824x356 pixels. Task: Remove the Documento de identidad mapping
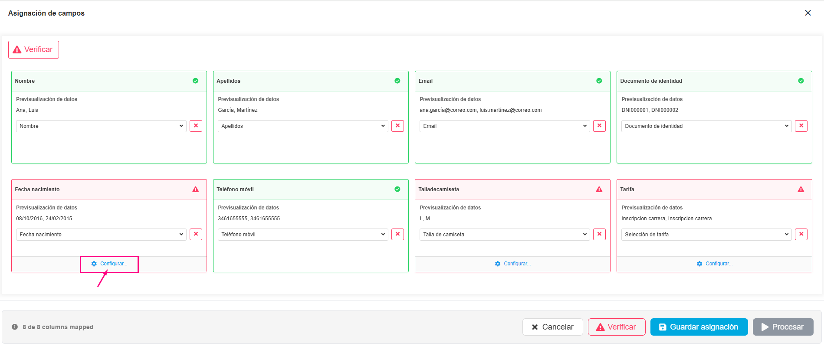tap(801, 126)
